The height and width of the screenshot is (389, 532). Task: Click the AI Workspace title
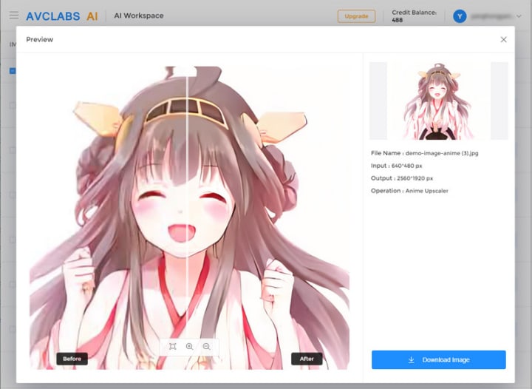[x=139, y=16]
